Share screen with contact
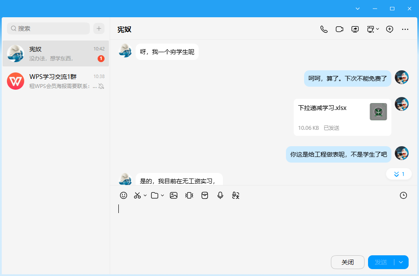 [x=355, y=29]
